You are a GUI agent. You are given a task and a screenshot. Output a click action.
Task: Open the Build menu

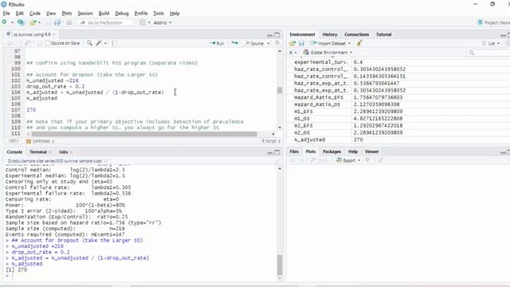(104, 14)
